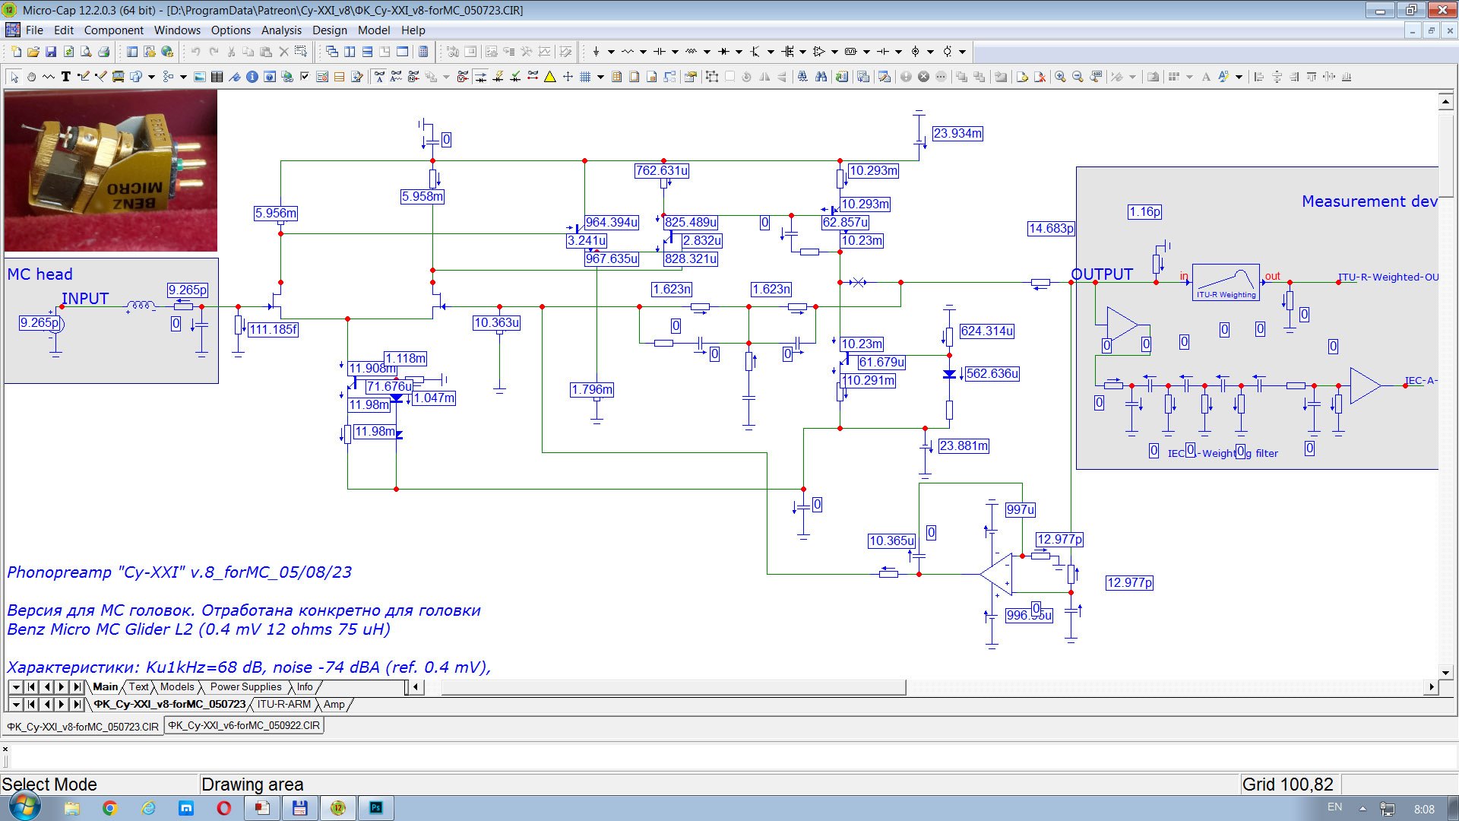Click the blue Info mode icon
The width and height of the screenshot is (1459, 821).
pyautogui.click(x=252, y=77)
